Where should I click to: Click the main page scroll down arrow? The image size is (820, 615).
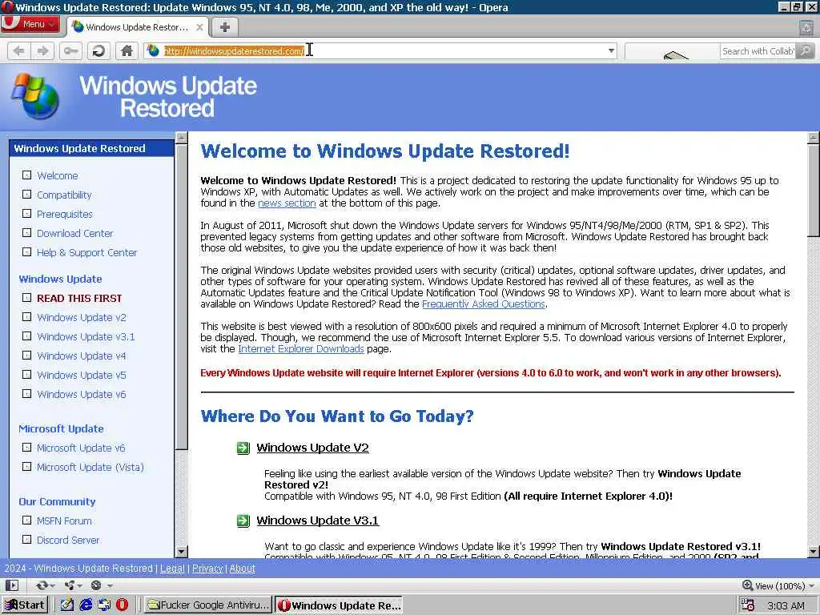pyautogui.click(x=814, y=551)
